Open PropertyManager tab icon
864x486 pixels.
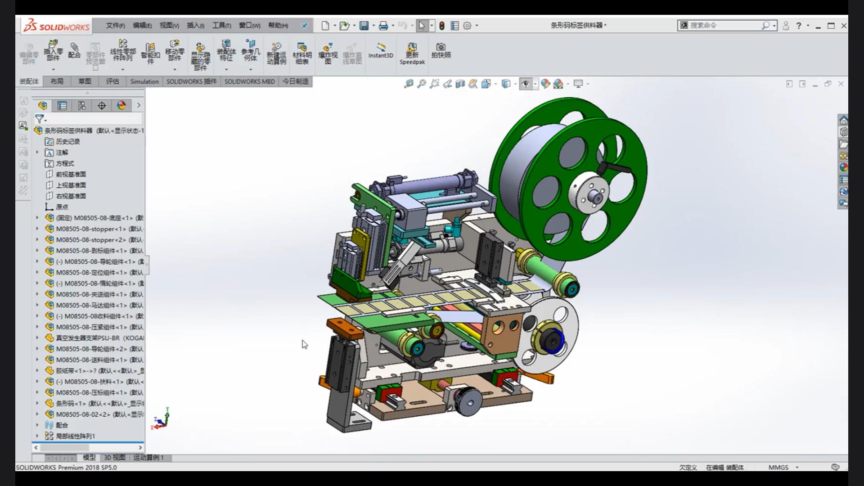pos(62,105)
